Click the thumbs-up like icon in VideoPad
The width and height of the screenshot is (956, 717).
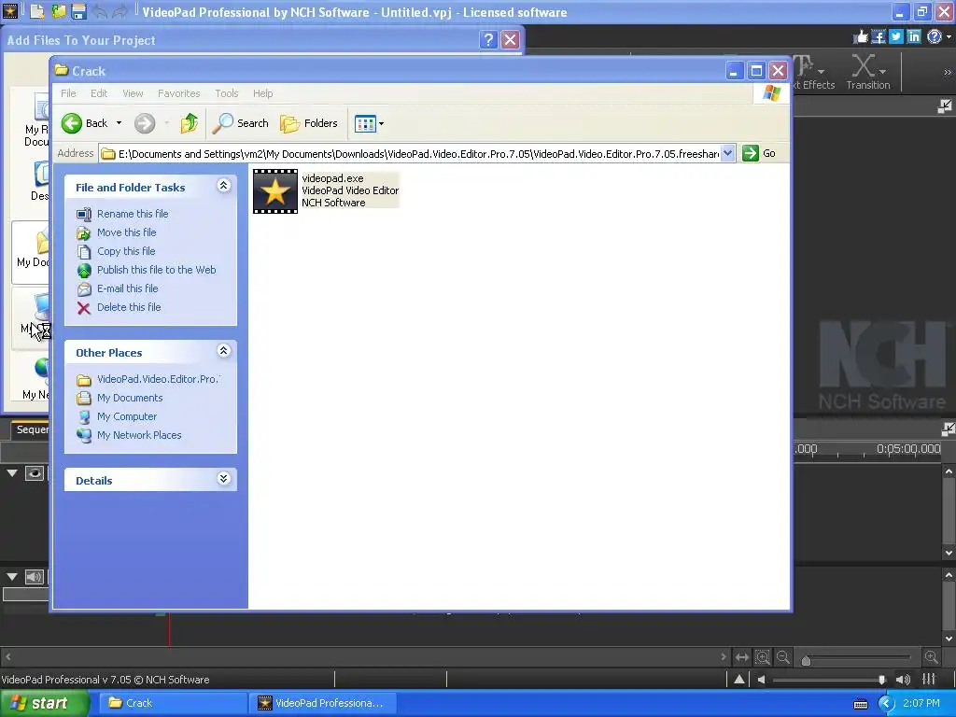click(x=860, y=37)
